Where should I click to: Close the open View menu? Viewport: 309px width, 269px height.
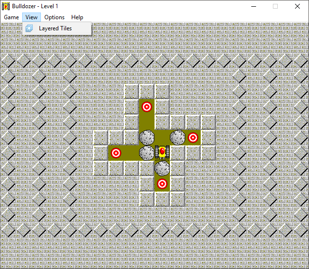[x=31, y=17]
